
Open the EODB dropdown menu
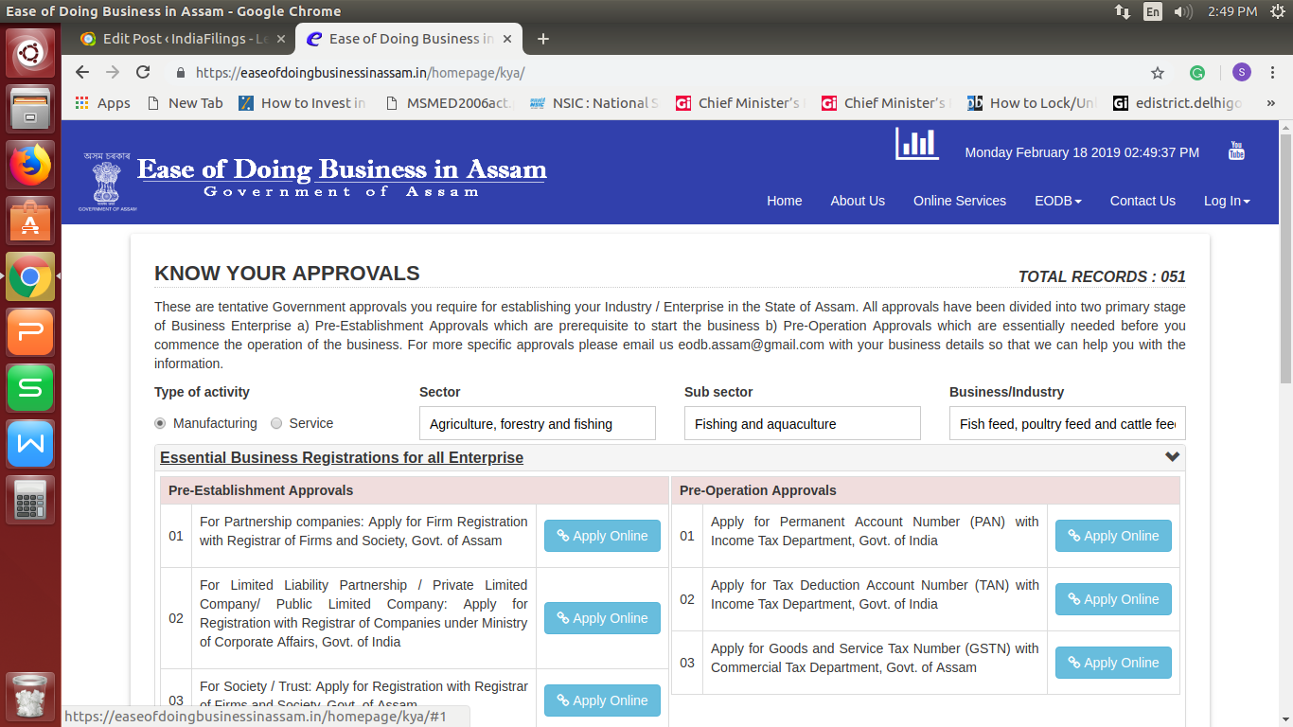coord(1057,201)
